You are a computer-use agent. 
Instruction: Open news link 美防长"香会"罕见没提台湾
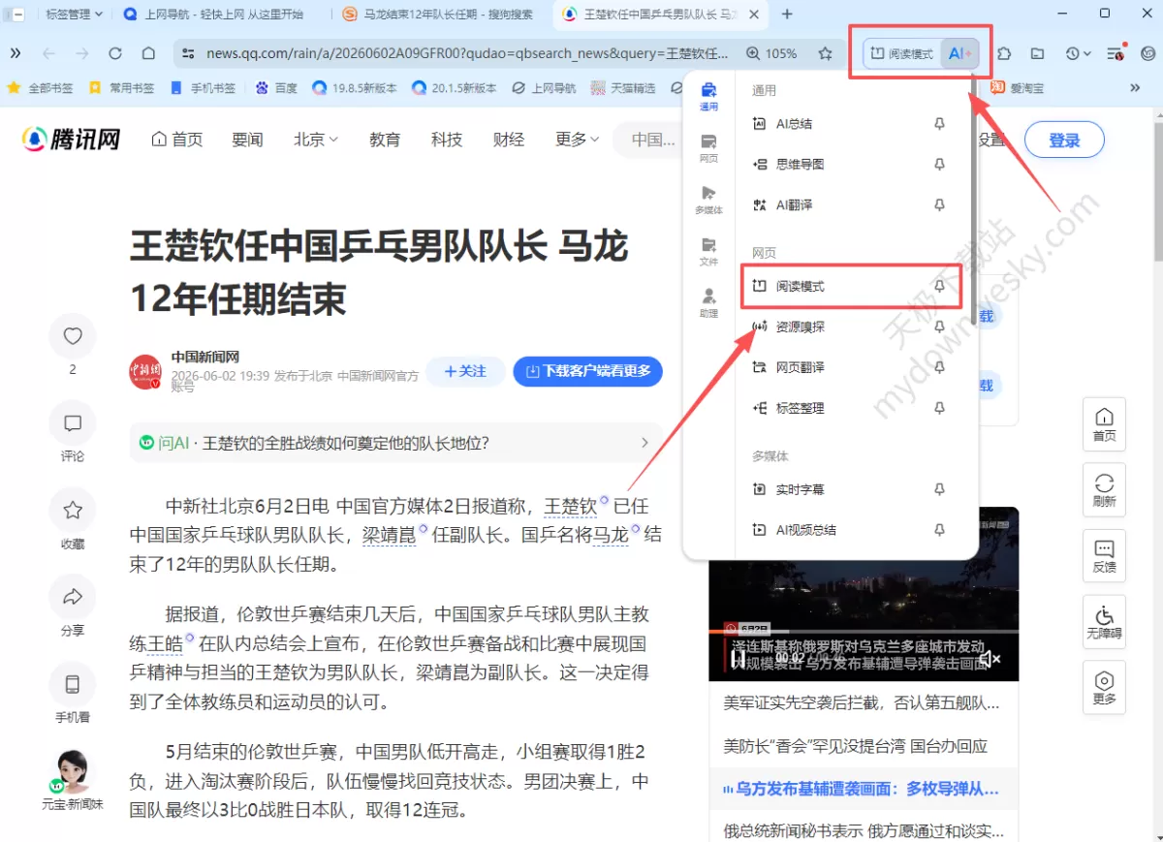[x=856, y=746]
